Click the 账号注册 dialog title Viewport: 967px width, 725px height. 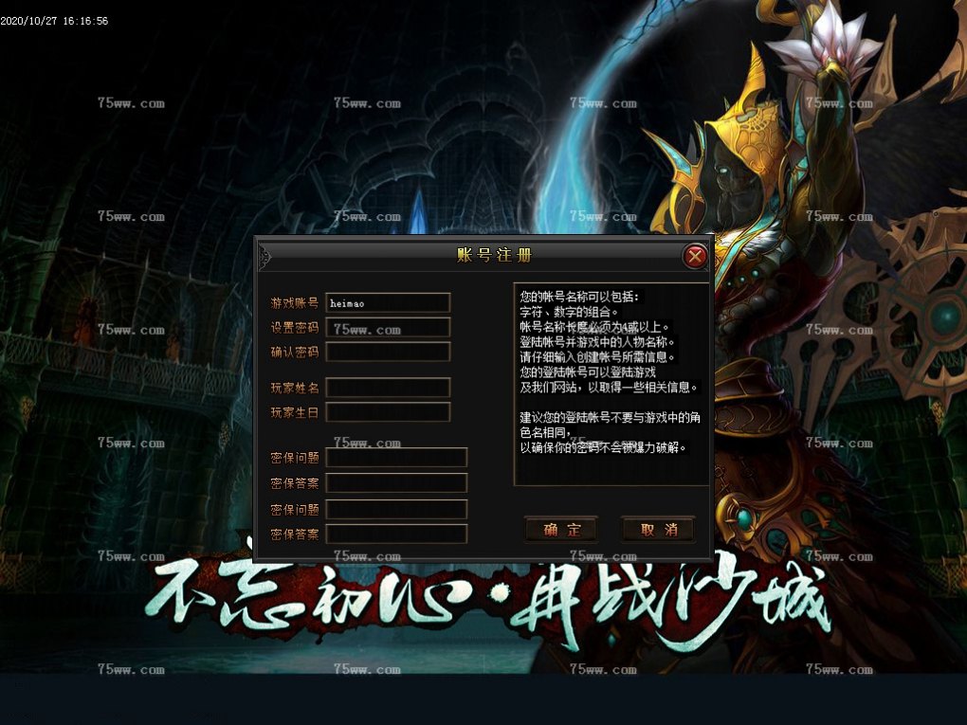click(494, 255)
